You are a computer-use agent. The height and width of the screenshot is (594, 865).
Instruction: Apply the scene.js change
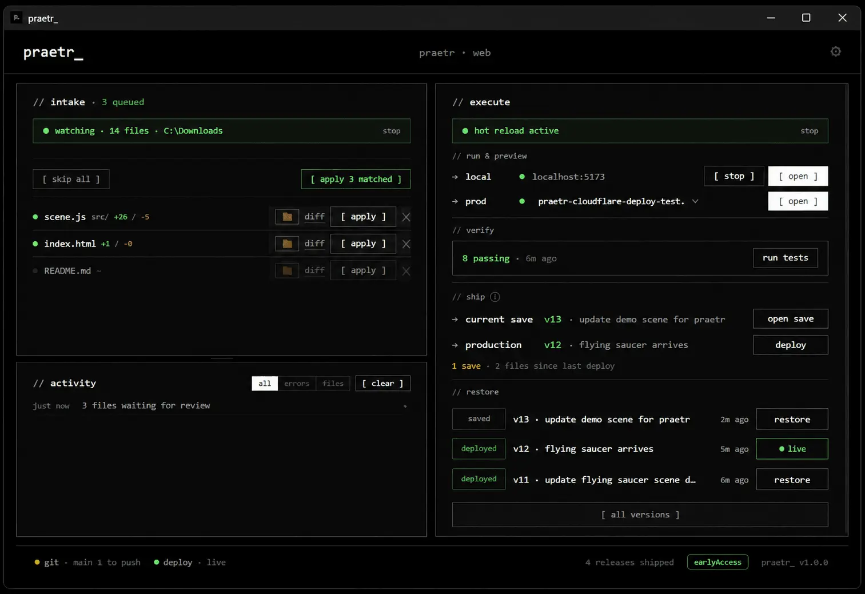point(363,217)
